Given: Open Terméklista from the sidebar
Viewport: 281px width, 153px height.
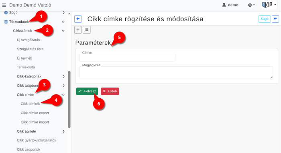Looking at the screenshot, I should point(26,67).
